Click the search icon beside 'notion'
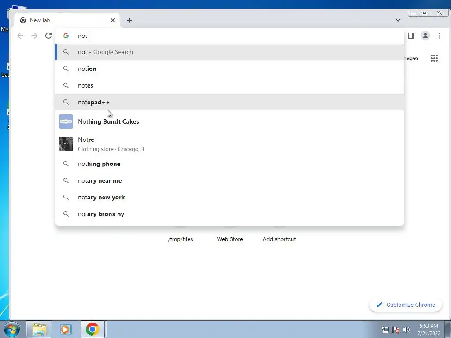The width and height of the screenshot is (451, 338). click(x=66, y=69)
